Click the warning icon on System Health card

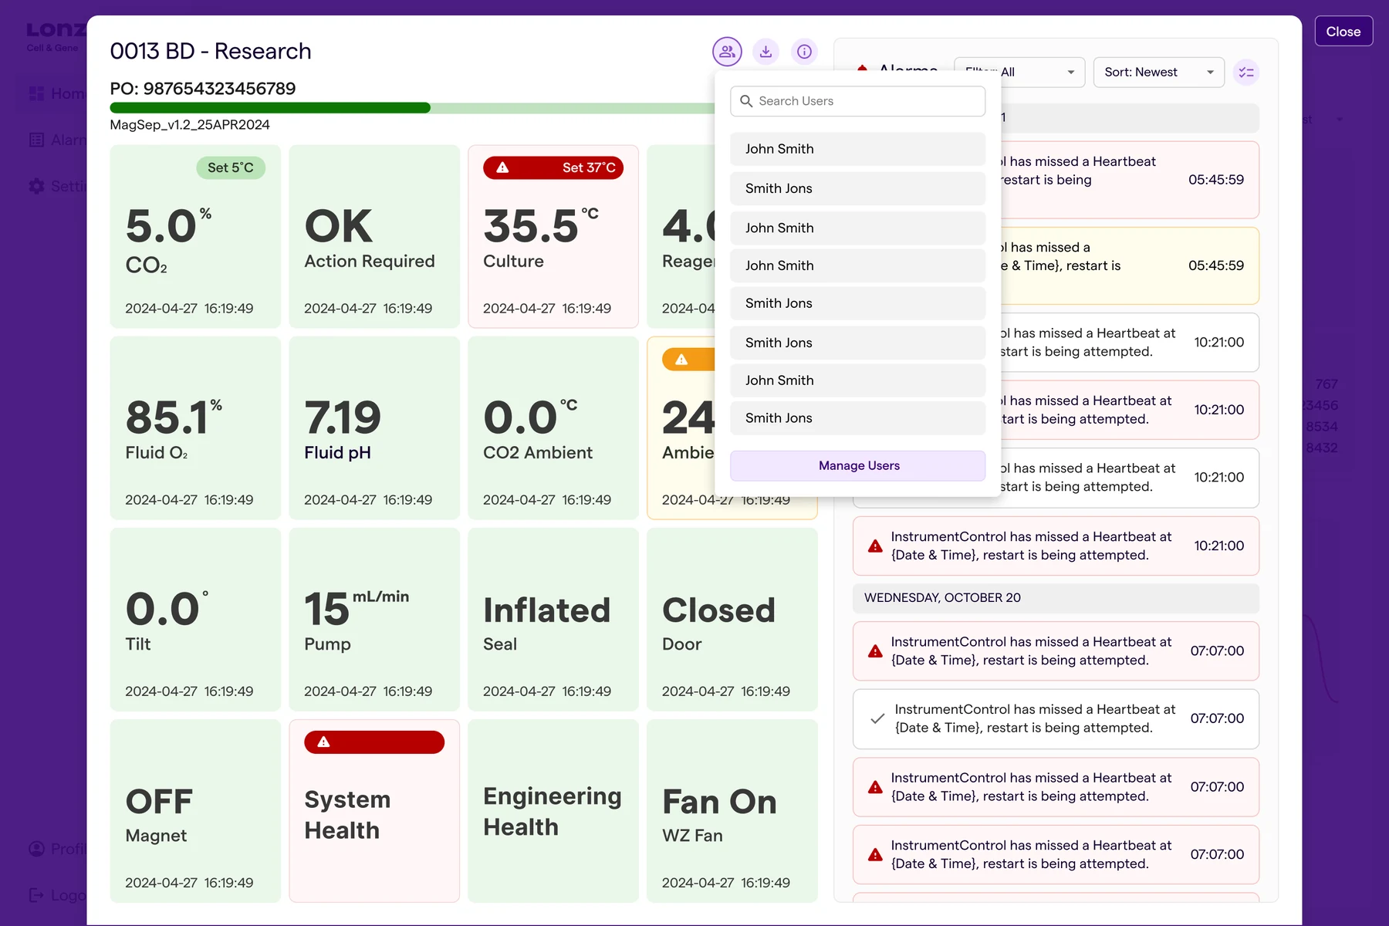click(x=323, y=742)
